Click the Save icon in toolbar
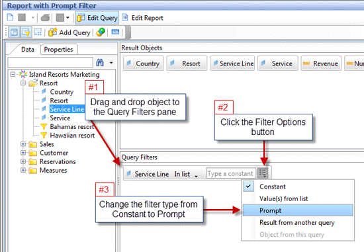The width and height of the screenshot is (364, 252). tap(22, 17)
